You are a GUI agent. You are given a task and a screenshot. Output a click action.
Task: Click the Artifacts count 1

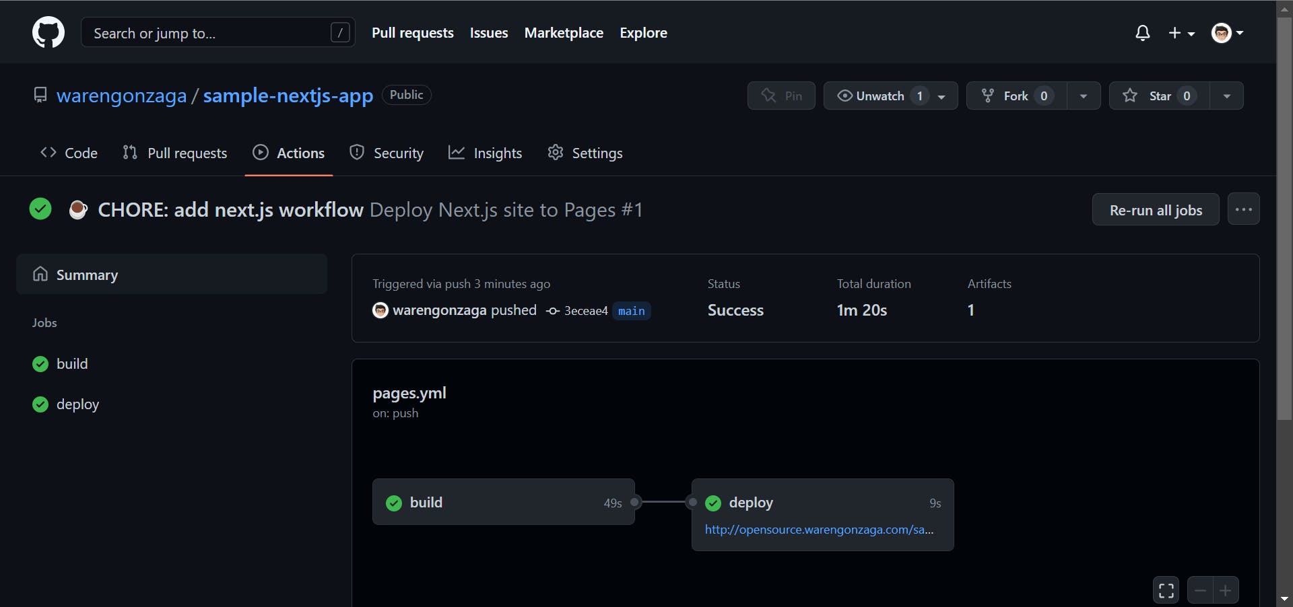click(x=970, y=310)
